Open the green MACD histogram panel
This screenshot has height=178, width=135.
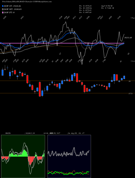coord(23,156)
